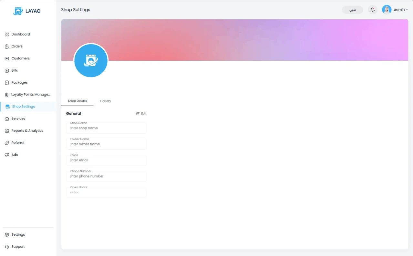Switch to the Gallery tab
This screenshot has width=413, height=256.
pos(106,101)
